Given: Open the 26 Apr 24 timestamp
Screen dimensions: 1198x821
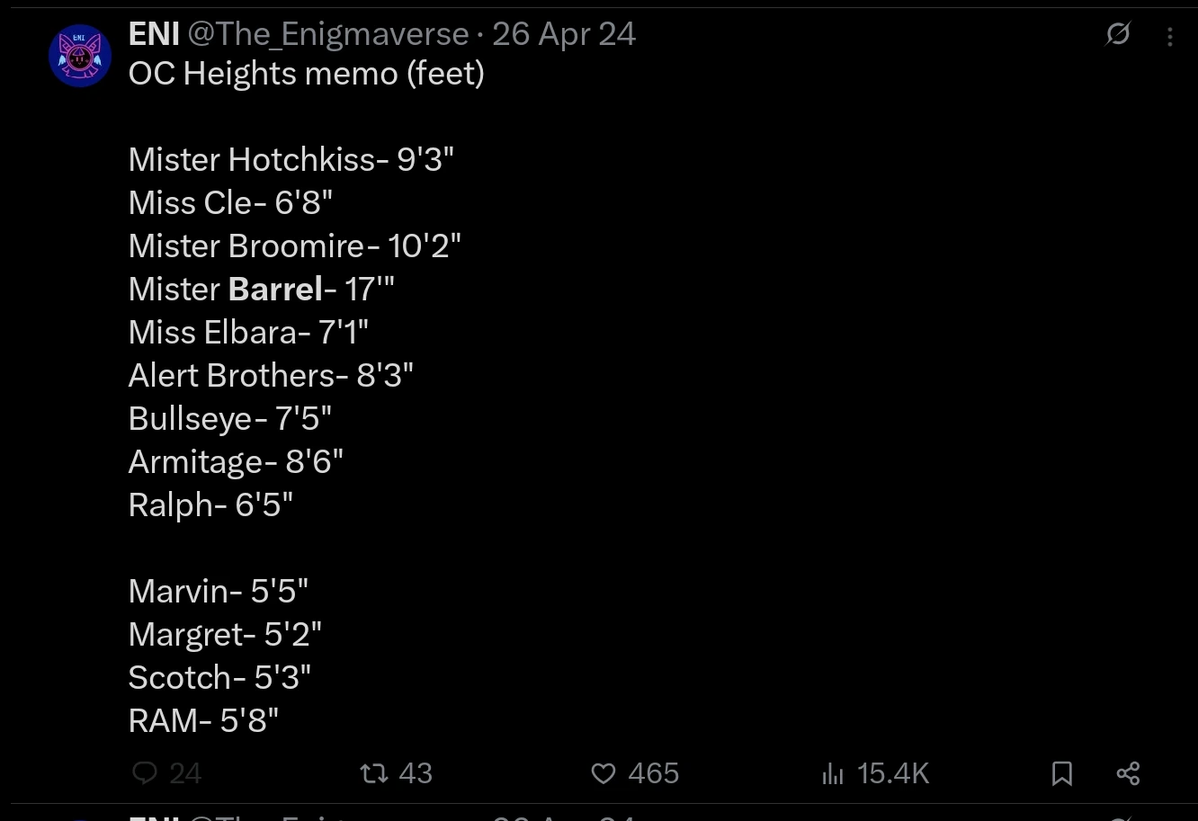Looking at the screenshot, I should pos(564,34).
